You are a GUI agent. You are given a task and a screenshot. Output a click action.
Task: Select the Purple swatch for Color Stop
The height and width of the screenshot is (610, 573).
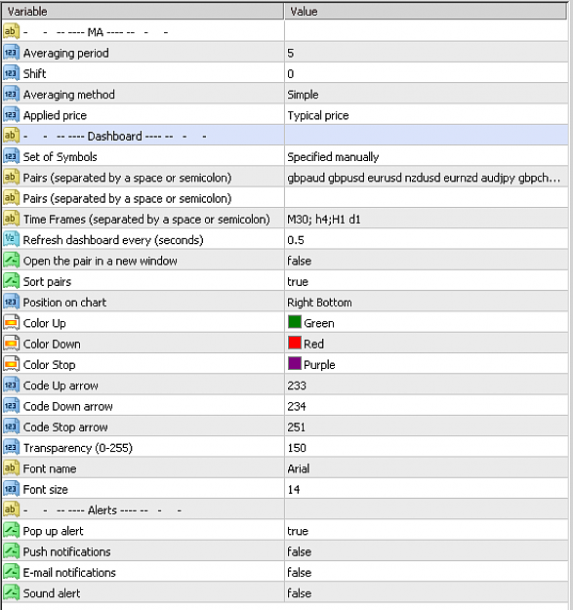(x=295, y=364)
